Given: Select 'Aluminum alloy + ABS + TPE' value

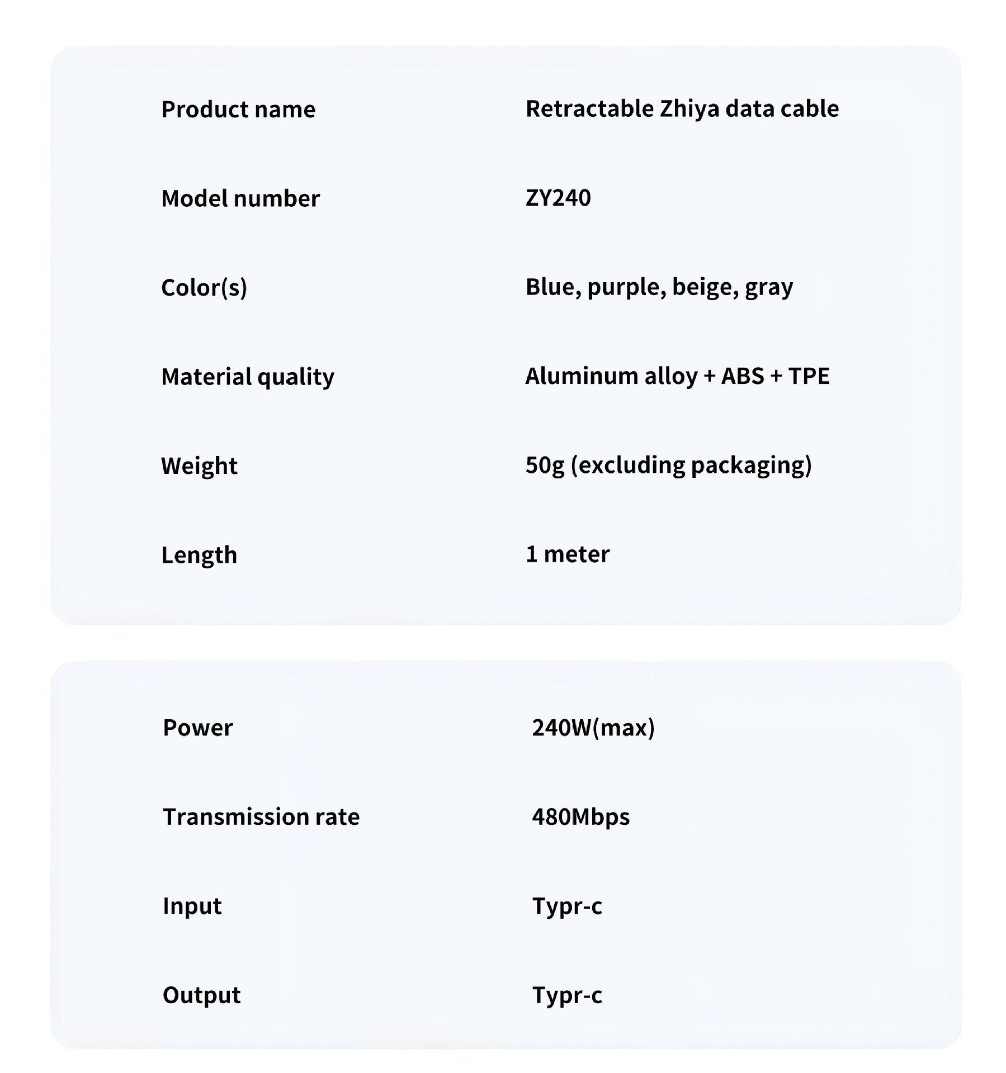Looking at the screenshot, I should [677, 376].
